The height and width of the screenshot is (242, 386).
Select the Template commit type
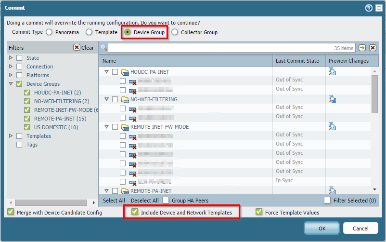pos(89,32)
